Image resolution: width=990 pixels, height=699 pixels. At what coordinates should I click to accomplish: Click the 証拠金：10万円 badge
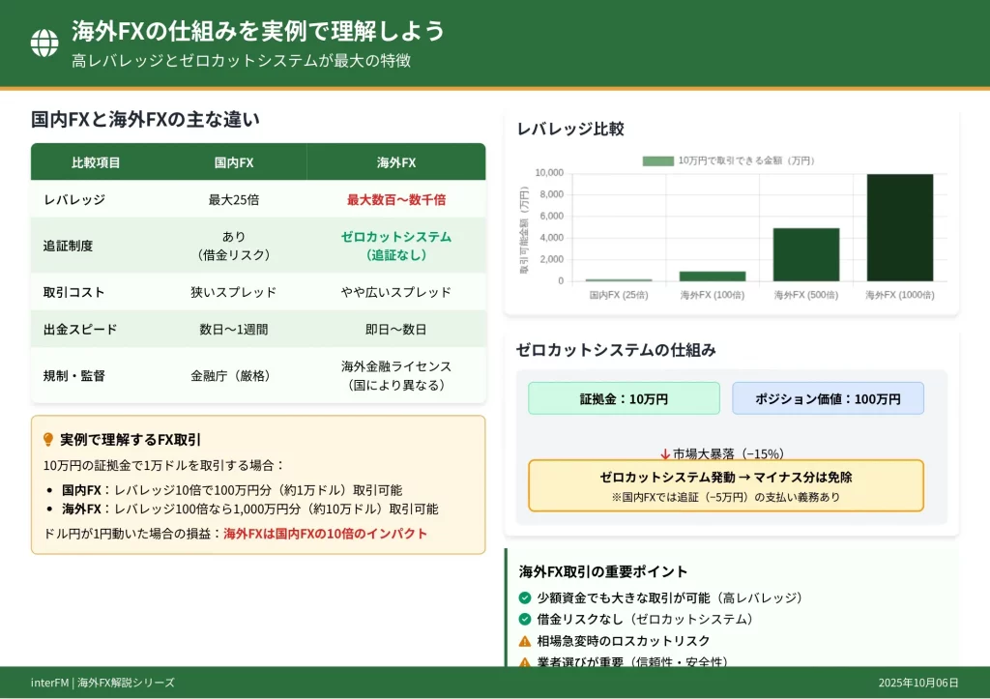pyautogui.click(x=624, y=397)
